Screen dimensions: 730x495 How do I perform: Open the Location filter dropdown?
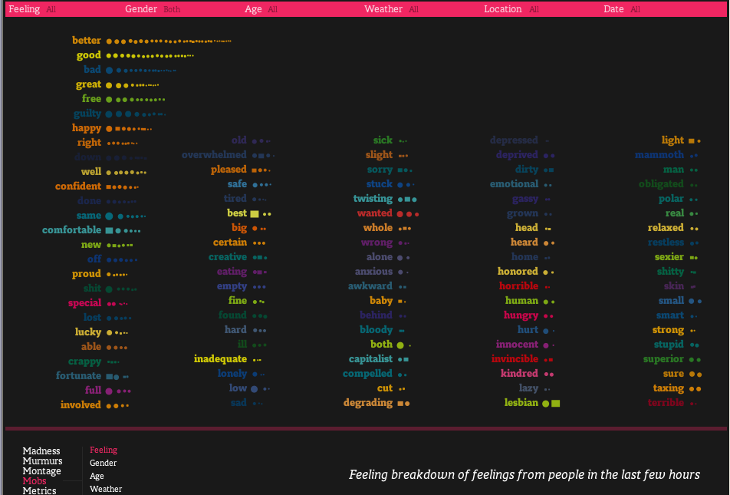click(511, 9)
